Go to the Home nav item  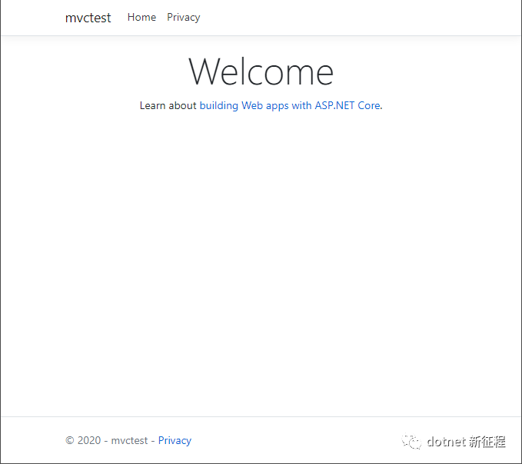pyautogui.click(x=141, y=18)
